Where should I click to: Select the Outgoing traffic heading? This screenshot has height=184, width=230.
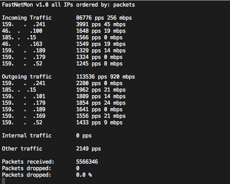(x=27, y=77)
